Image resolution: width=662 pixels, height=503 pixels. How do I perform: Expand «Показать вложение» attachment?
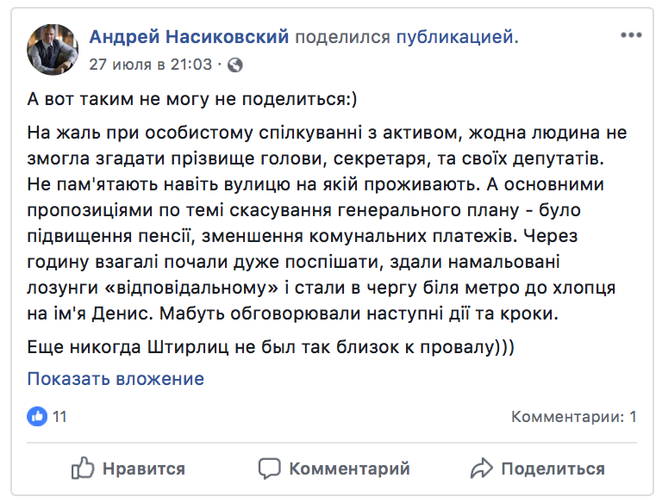tap(116, 378)
